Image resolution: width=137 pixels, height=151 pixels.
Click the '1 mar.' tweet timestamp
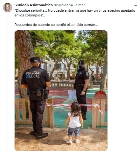tap(81, 5)
